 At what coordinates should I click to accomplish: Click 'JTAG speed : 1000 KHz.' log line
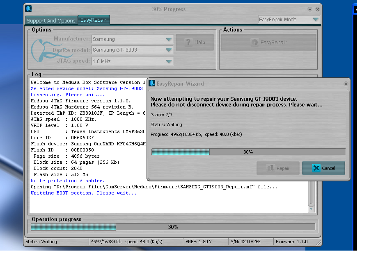pyautogui.click(x=63, y=119)
